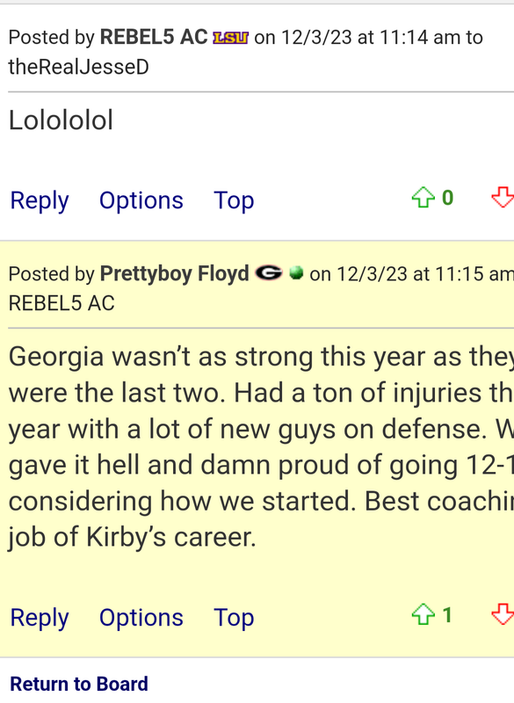Open Options for Prettyboy Floyd's post

click(141, 618)
